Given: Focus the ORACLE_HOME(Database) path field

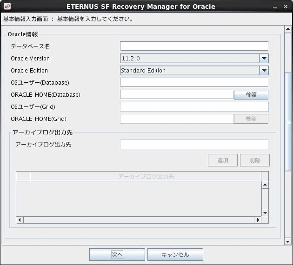Looking at the screenshot, I should click(177, 94).
